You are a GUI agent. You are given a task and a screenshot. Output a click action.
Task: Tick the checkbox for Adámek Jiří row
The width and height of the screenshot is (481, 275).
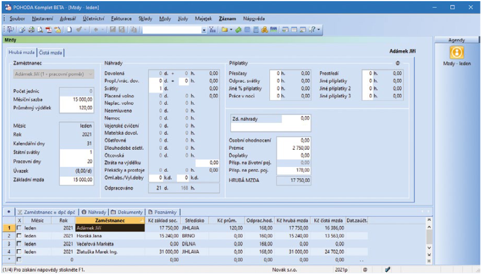point(20,228)
